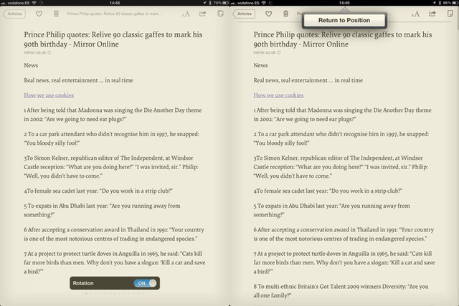The width and height of the screenshot is (459, 306).
Task: Tap the archive icon in right pane
Action: click(450, 14)
